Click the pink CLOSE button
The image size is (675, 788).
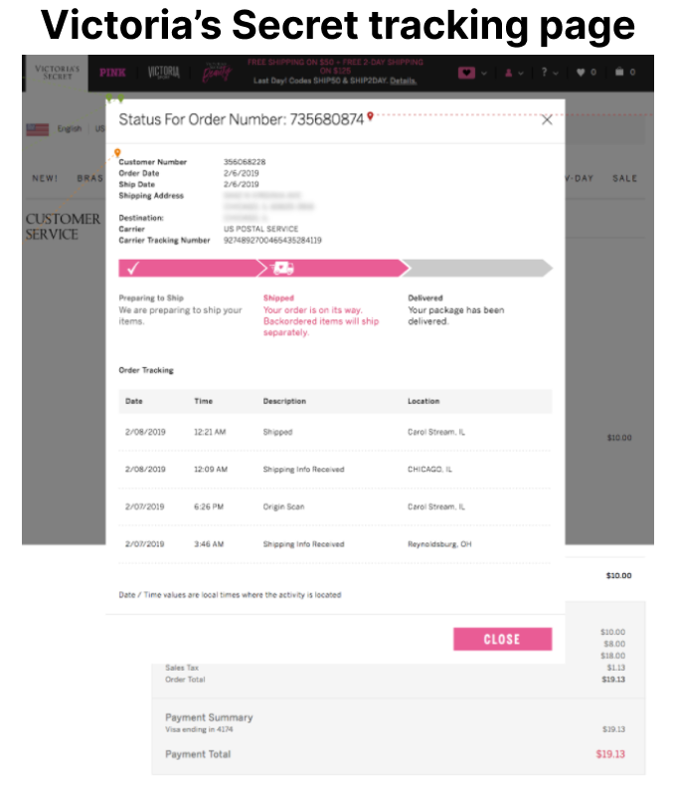tap(502, 639)
